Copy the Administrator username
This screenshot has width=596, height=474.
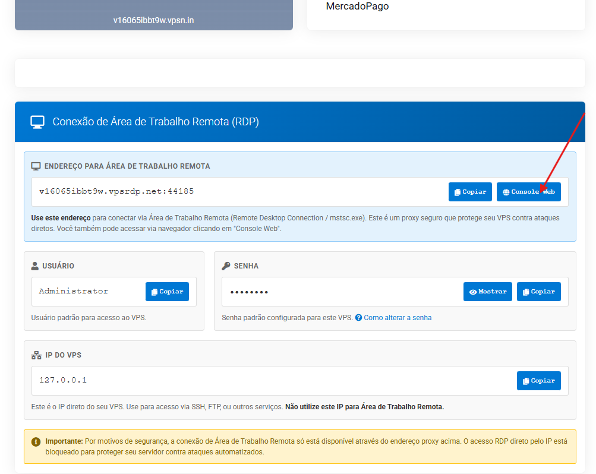(167, 292)
